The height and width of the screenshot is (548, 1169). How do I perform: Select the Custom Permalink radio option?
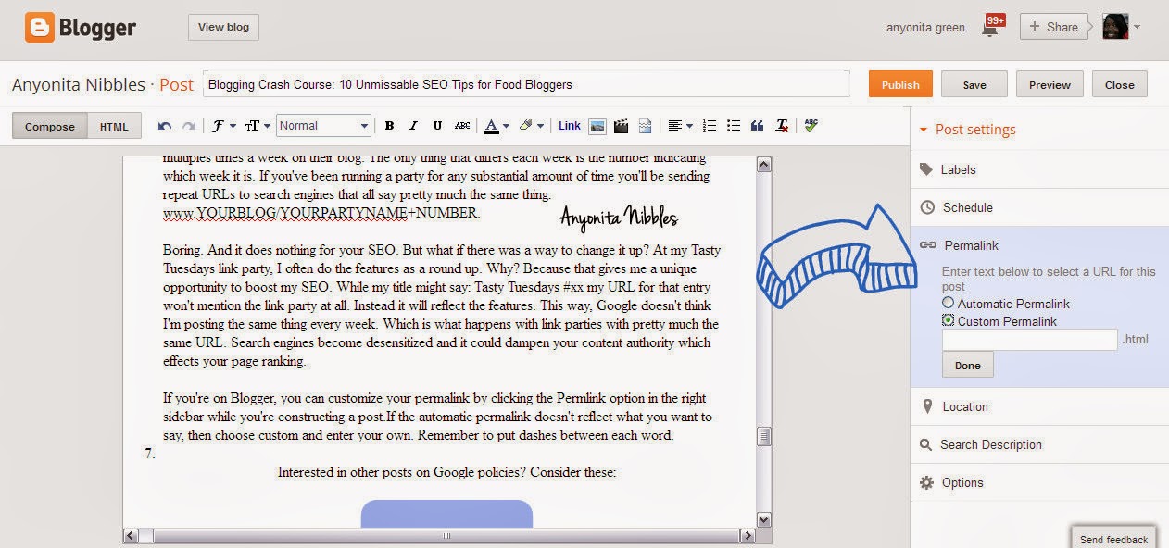[948, 320]
